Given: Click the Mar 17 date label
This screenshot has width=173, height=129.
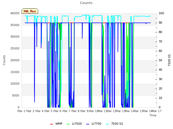Looking at the screenshot, I should tap(157, 111).
